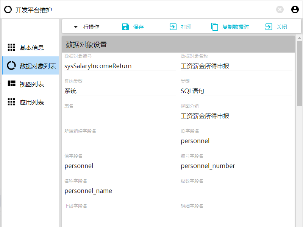Click the 应用列表 grid icon in sidebar

[11, 102]
